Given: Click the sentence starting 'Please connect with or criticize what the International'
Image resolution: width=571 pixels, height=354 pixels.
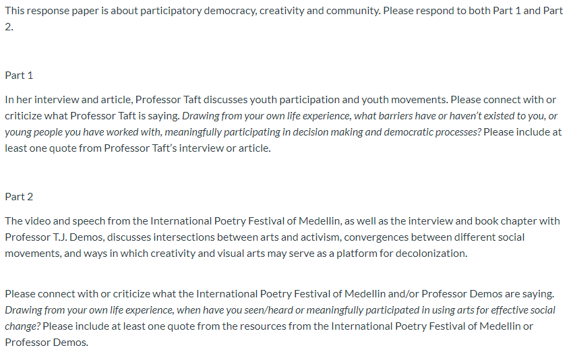Looking at the screenshot, I should coord(279,294).
